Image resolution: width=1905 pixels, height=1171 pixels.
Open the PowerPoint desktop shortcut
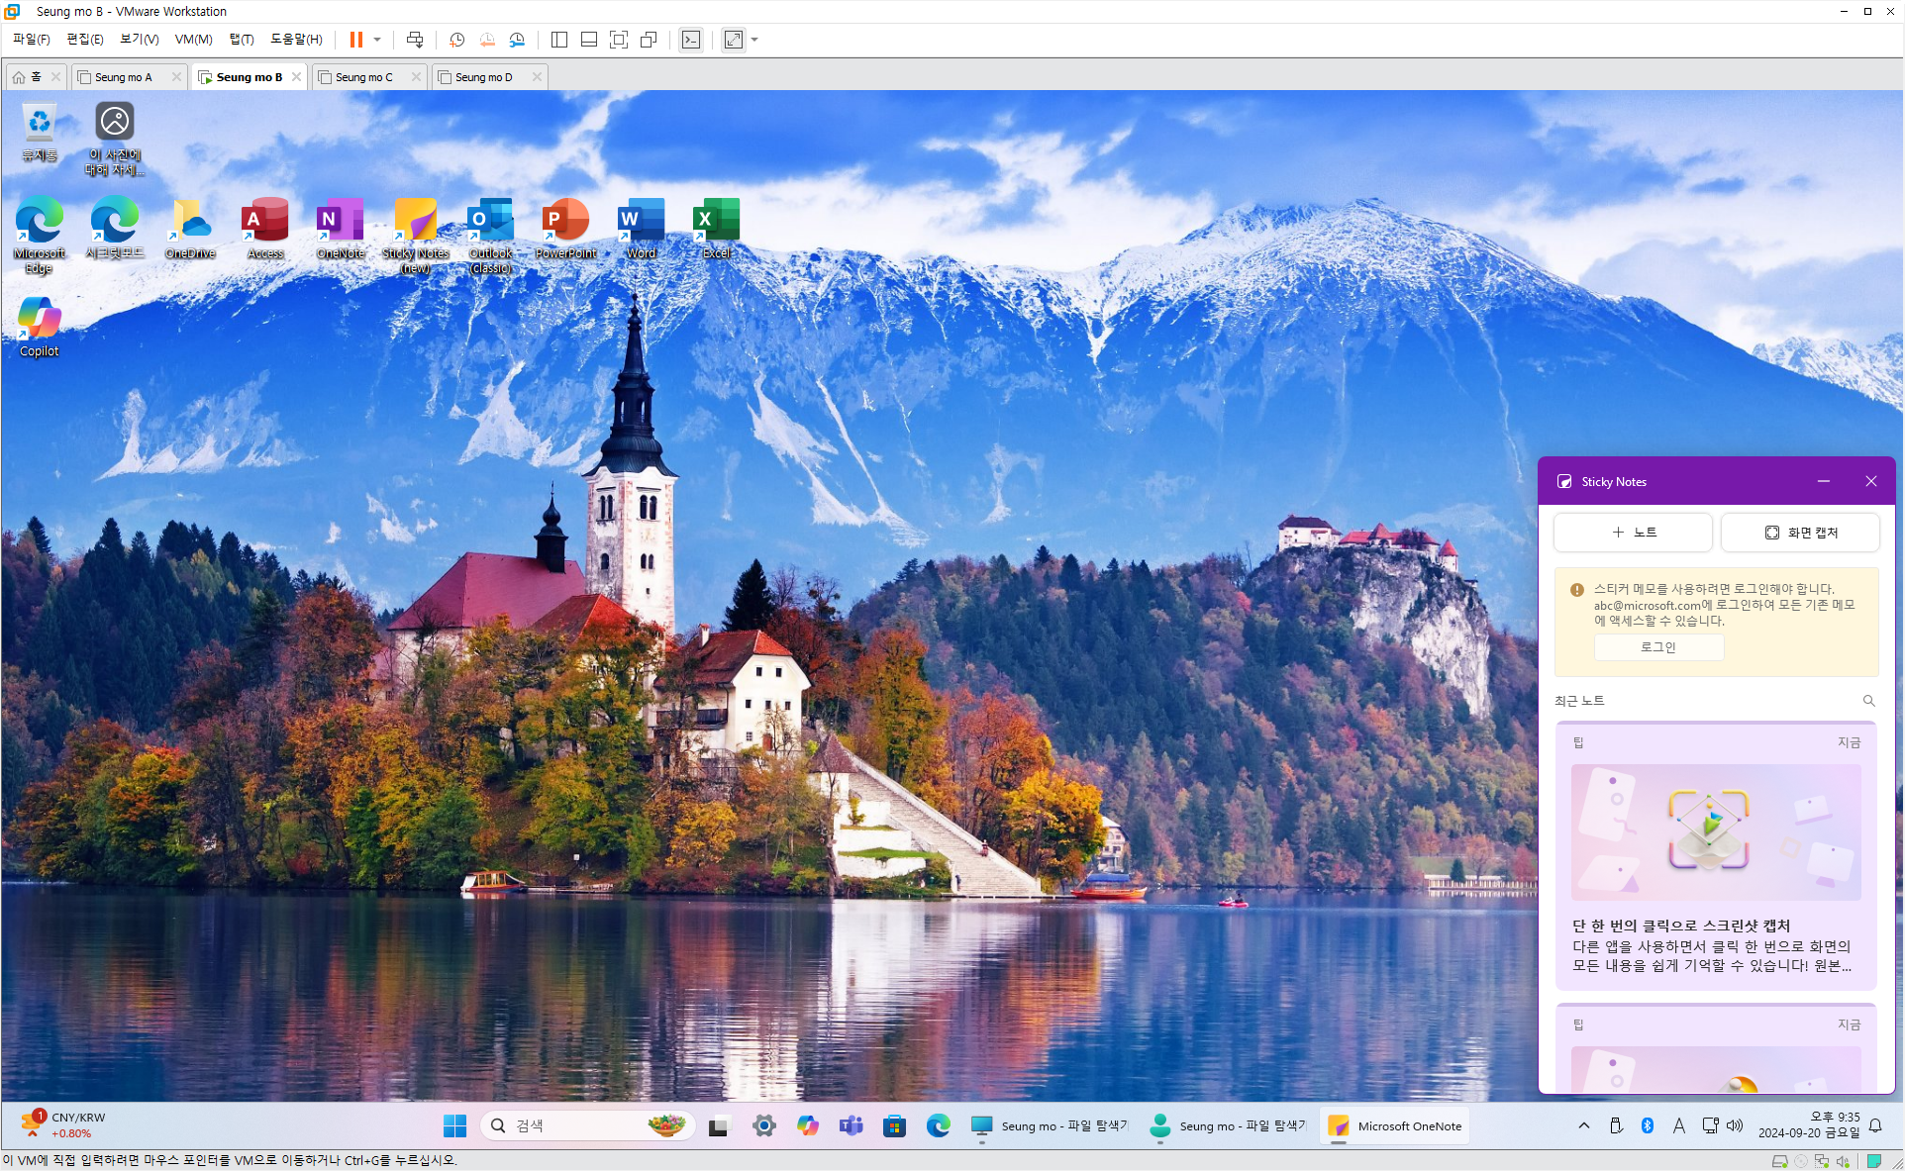coord(565,227)
